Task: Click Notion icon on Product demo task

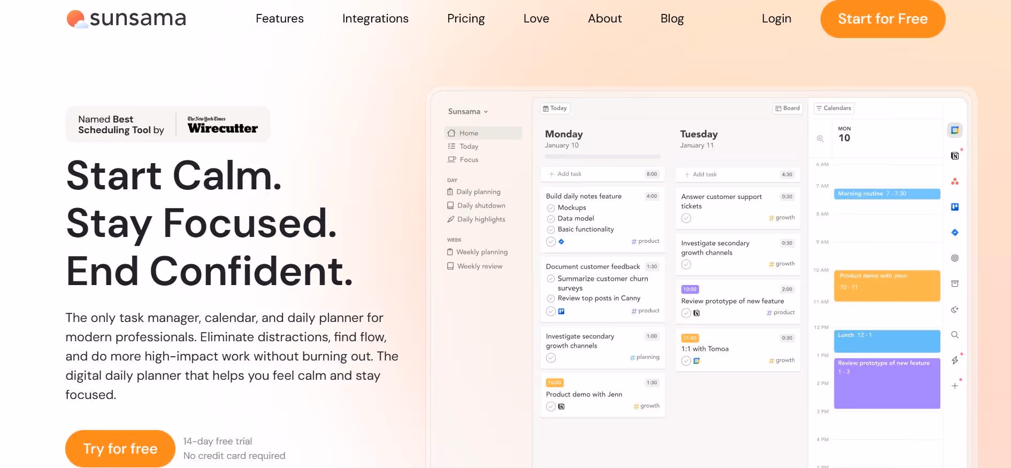Action: [x=561, y=406]
